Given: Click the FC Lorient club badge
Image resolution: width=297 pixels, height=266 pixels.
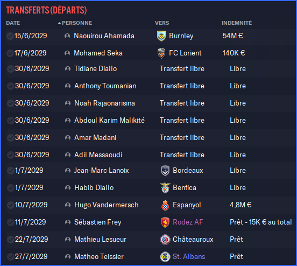Looking at the screenshot, I should pyautogui.click(x=161, y=53).
